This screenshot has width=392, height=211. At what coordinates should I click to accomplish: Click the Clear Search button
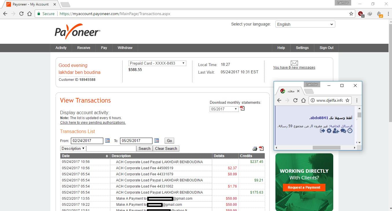[166, 148]
